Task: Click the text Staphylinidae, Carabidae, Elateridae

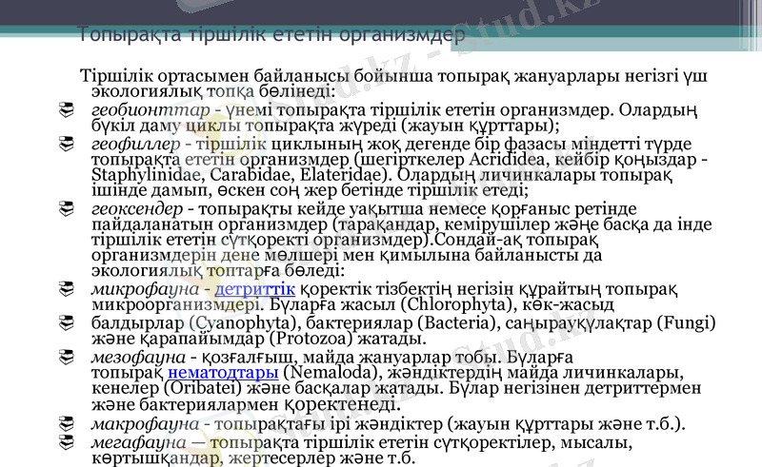Action: coord(242,175)
